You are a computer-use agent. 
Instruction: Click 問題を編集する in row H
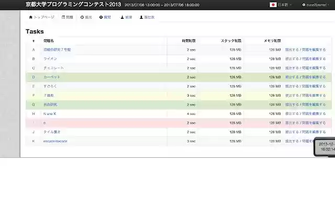[314, 114]
